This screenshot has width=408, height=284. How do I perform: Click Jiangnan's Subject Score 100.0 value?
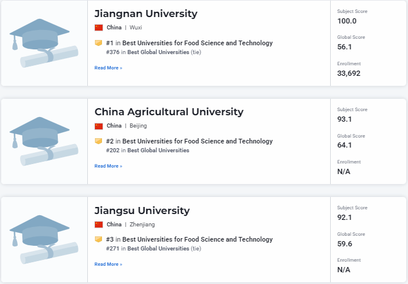point(347,21)
